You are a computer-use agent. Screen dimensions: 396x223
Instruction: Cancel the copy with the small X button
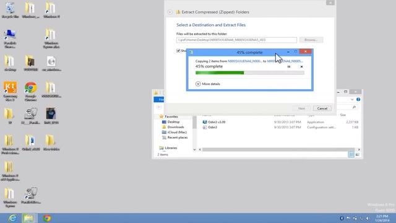(x=301, y=67)
